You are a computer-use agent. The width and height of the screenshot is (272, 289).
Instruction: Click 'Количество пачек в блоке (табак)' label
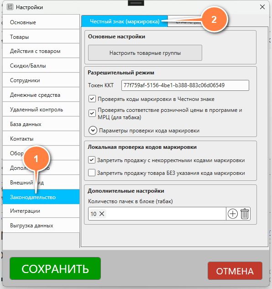130,201
